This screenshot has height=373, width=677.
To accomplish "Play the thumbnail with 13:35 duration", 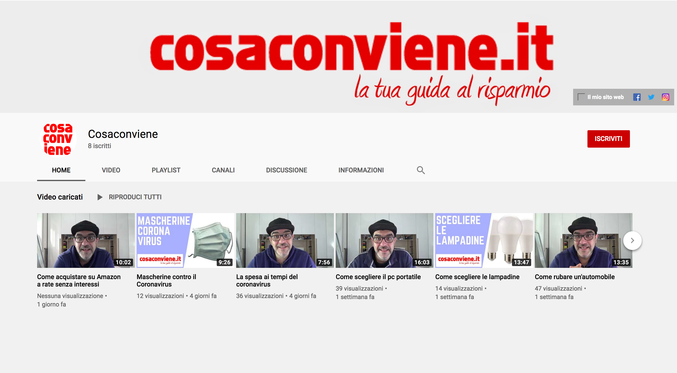I will click(x=583, y=240).
